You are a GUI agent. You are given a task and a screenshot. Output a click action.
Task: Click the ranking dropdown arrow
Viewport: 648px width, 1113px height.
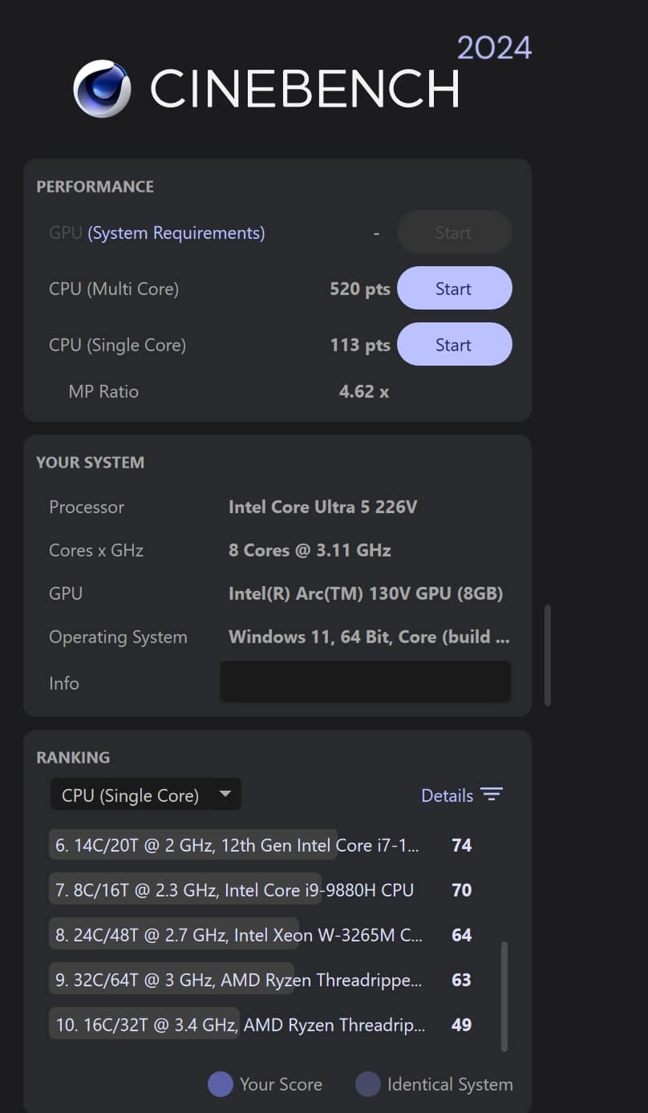tap(225, 794)
